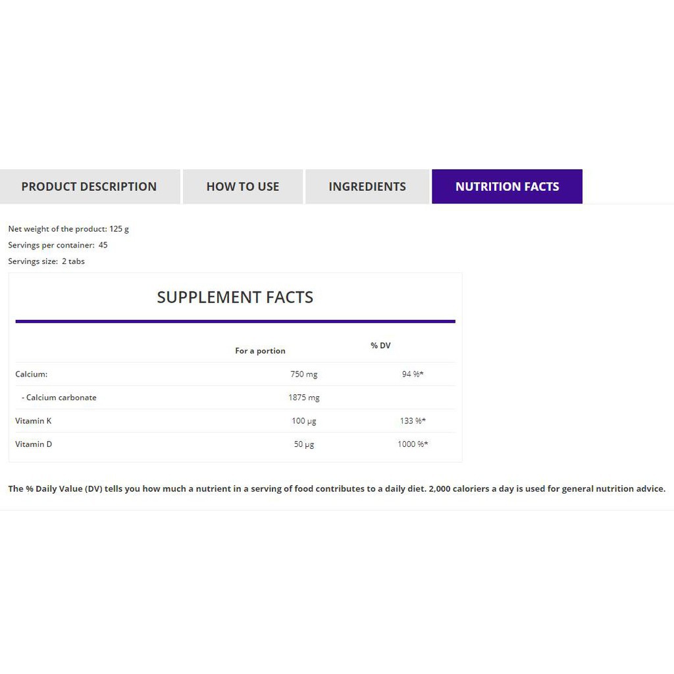Click the 1875 mg amount
Image resolution: width=674 pixels, height=674 pixels.
(x=303, y=398)
